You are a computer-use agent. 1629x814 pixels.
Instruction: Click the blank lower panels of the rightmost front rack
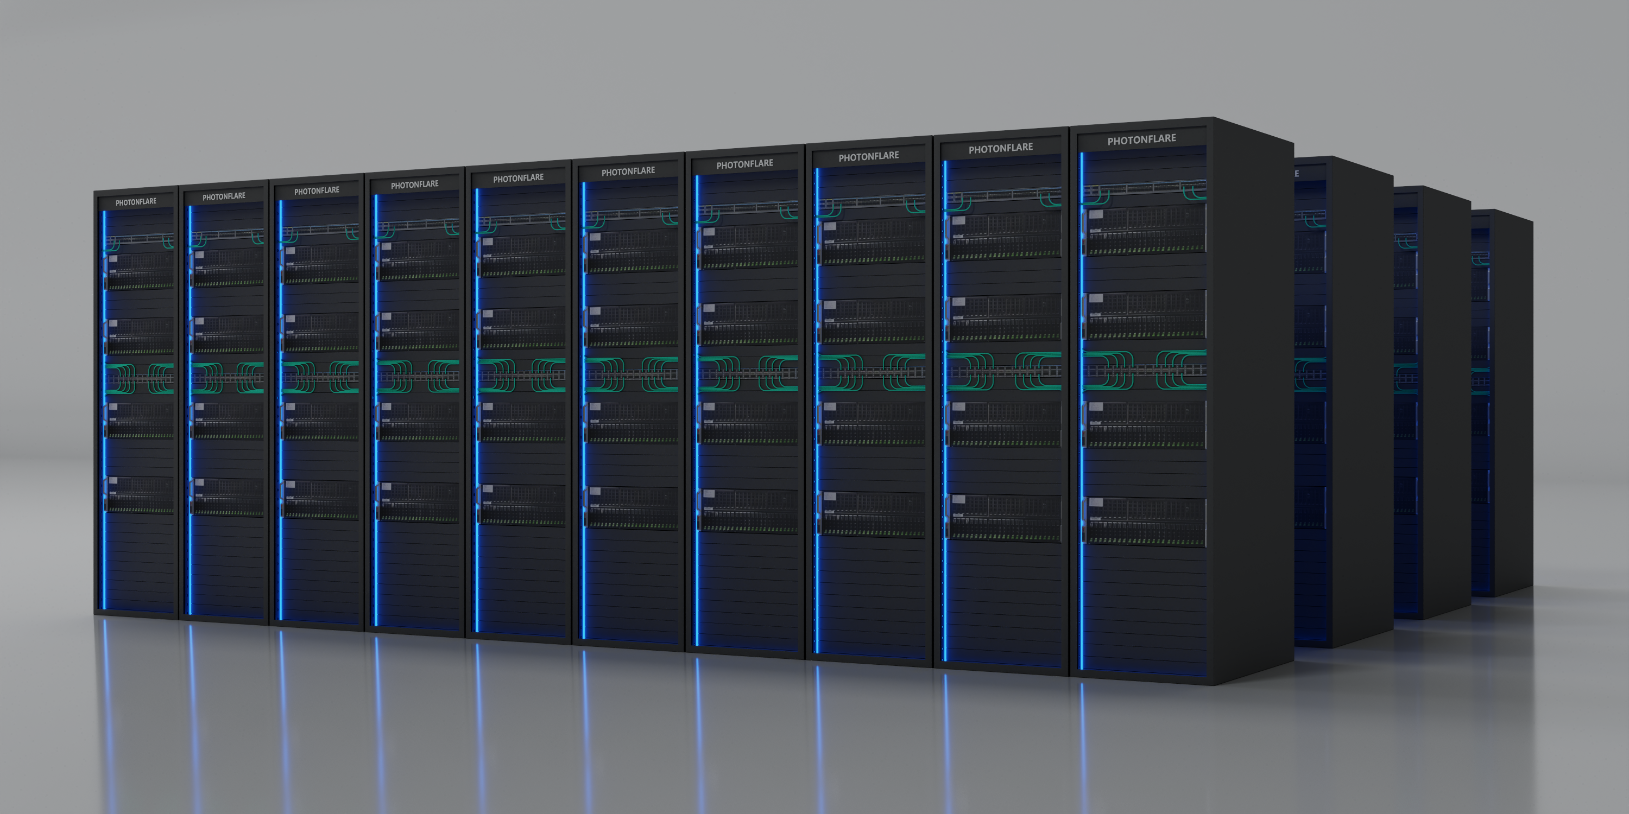[1145, 607]
